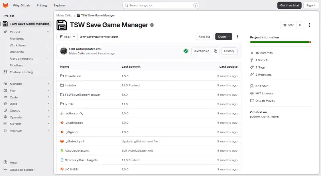Focus the Search or go to field
The height and width of the screenshot is (176, 321).
click(161, 5)
